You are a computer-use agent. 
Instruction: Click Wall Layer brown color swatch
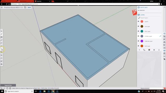[142, 26]
